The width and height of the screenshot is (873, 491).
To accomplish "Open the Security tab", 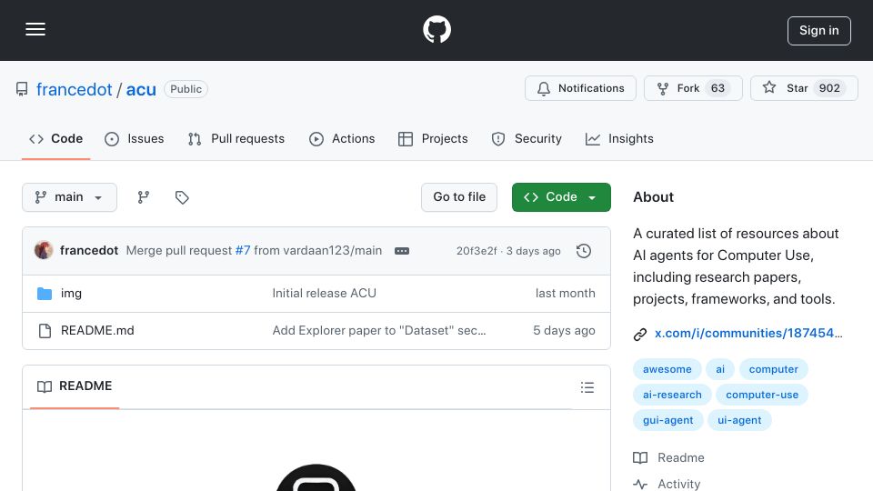I will tap(527, 138).
